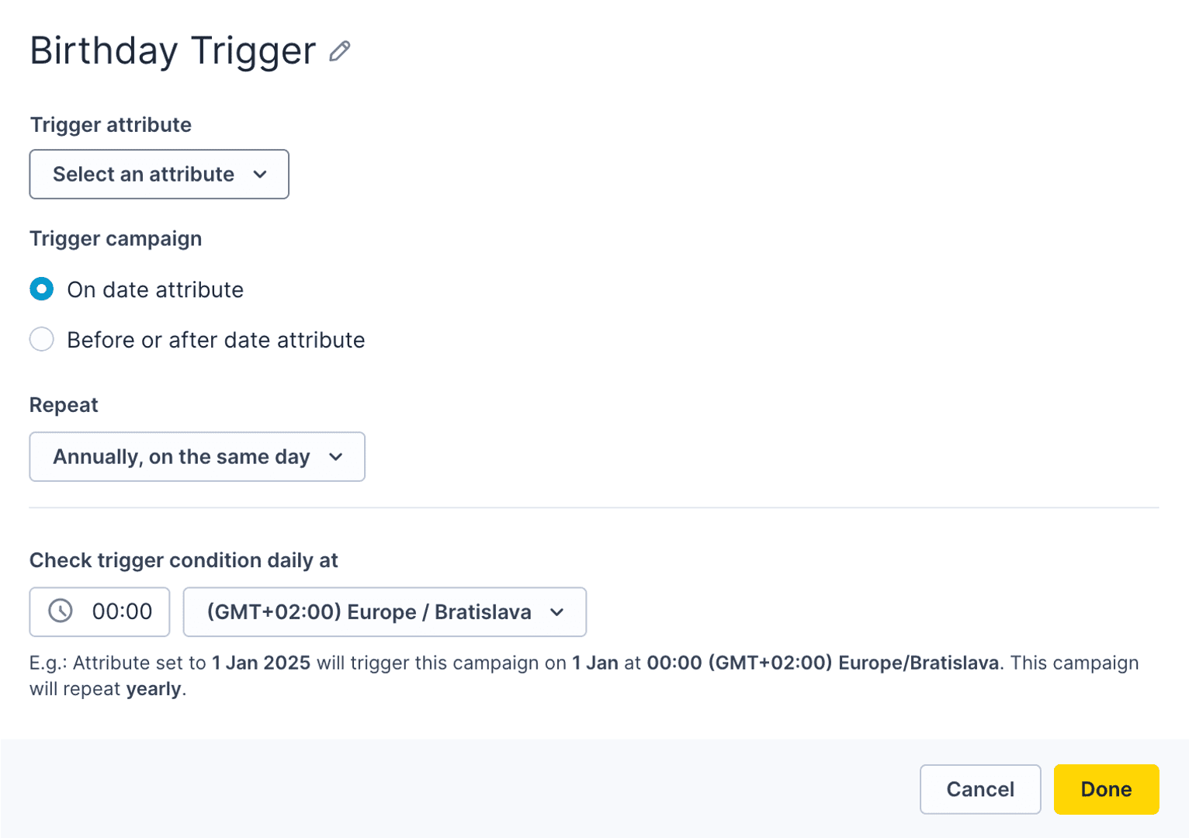The image size is (1189, 838).
Task: Click the pencil icon to rename Birthday Trigger
Action: pos(339,51)
